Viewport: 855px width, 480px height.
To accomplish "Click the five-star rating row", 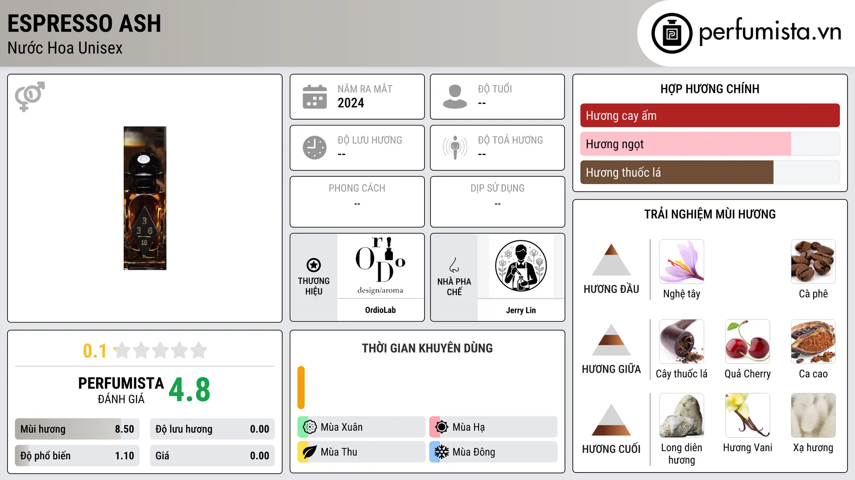I will click(x=160, y=350).
